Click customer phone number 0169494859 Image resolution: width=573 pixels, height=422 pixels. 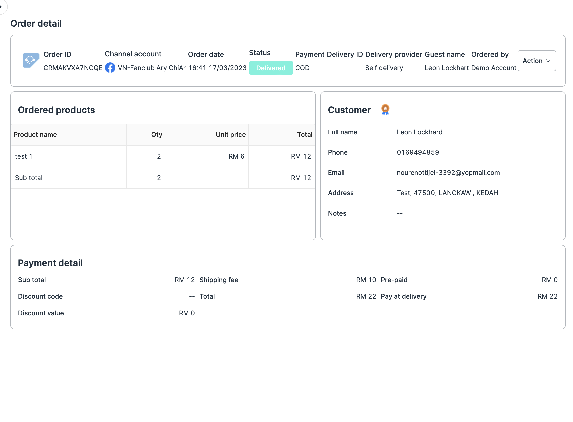click(417, 152)
